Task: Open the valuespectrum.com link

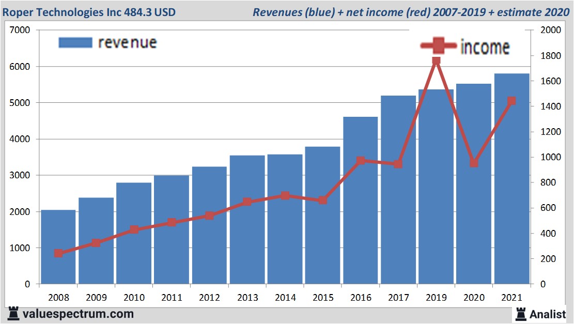Action: coord(78,314)
